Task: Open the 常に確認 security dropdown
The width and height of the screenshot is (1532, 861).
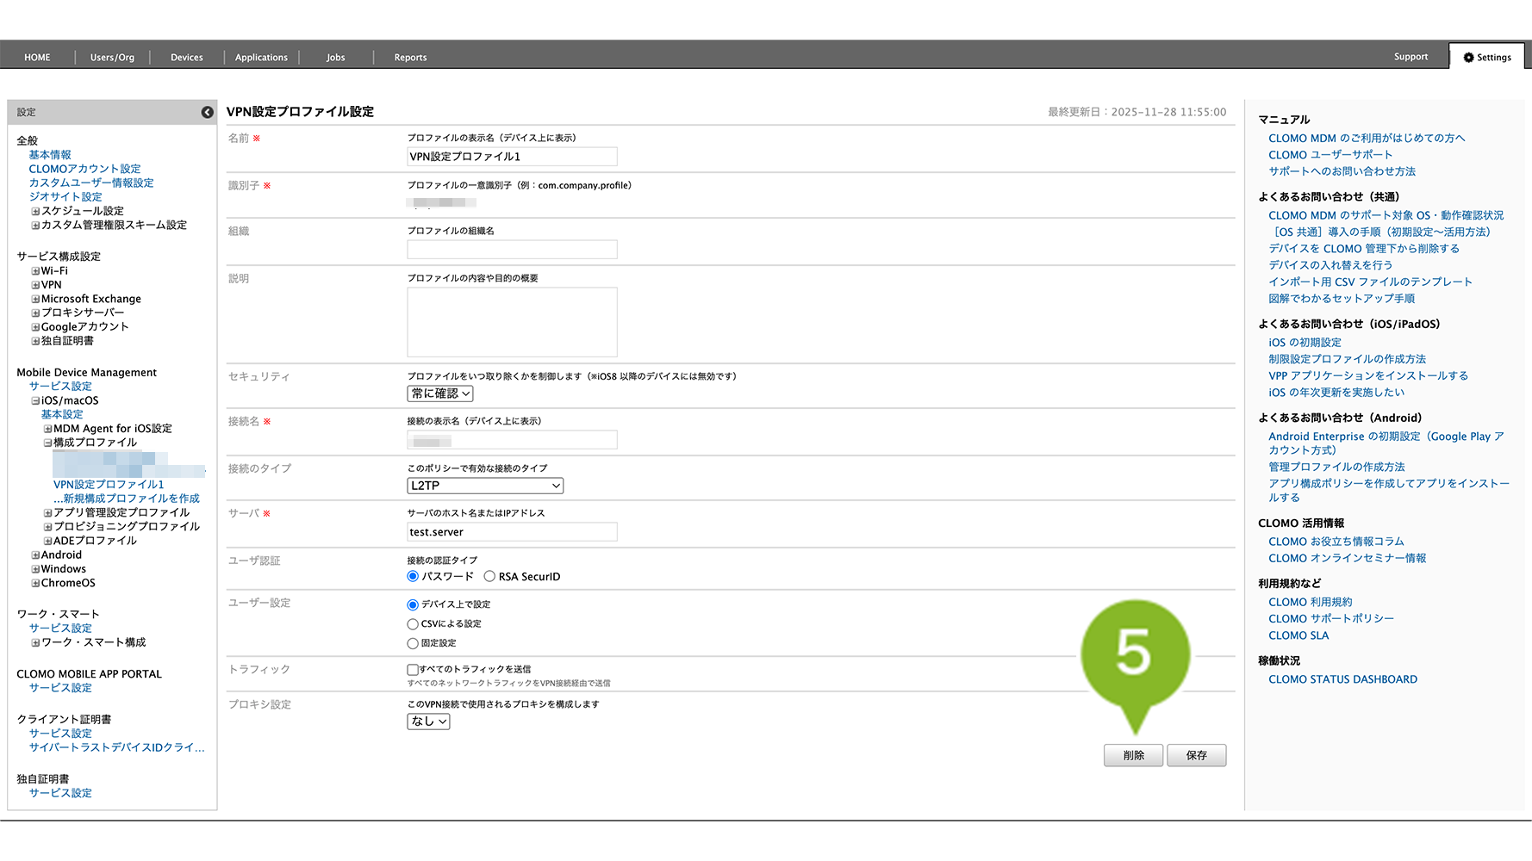Action: tap(440, 393)
